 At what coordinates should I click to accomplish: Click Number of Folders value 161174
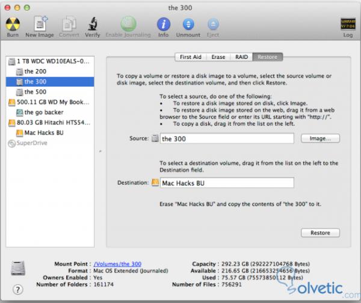click(103, 284)
